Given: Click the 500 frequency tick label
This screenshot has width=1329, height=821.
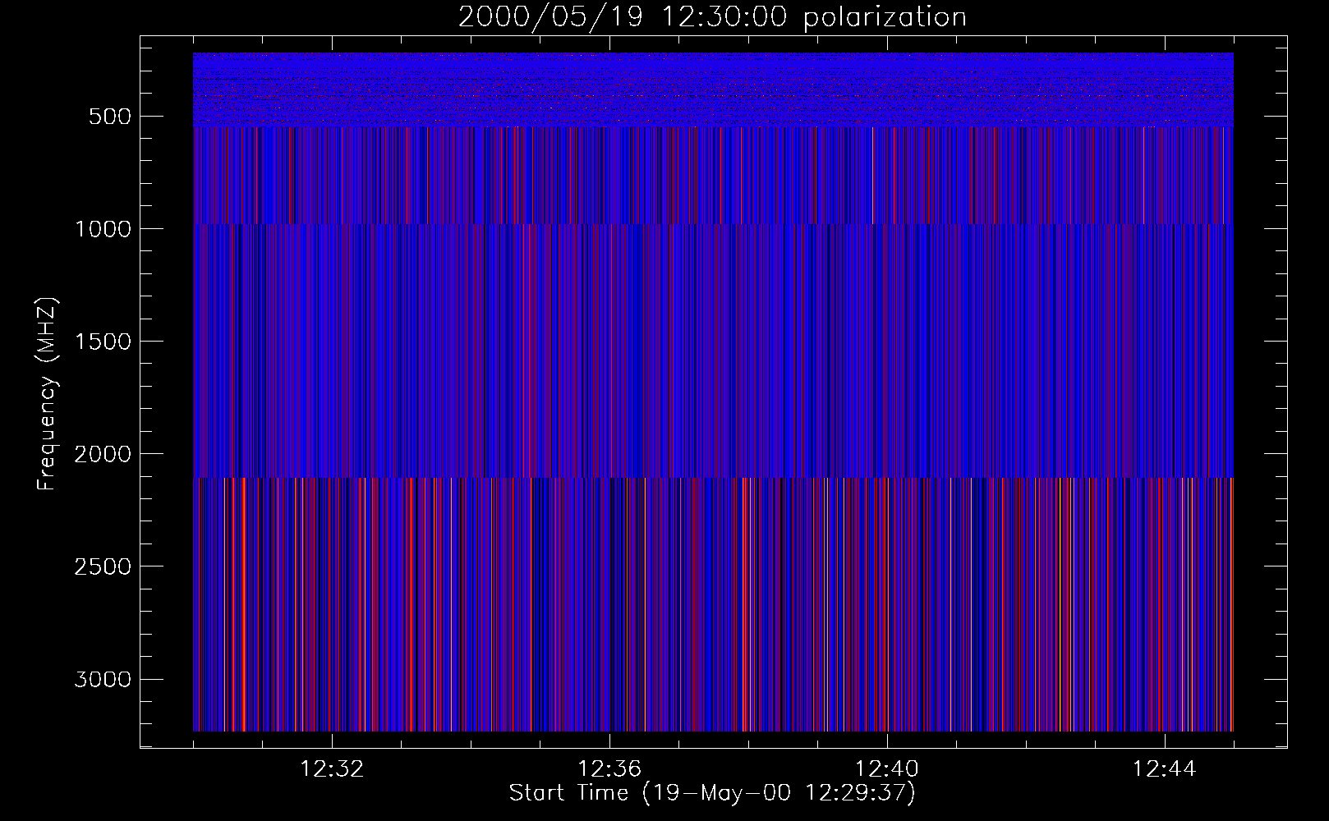Looking at the screenshot, I should click(110, 117).
